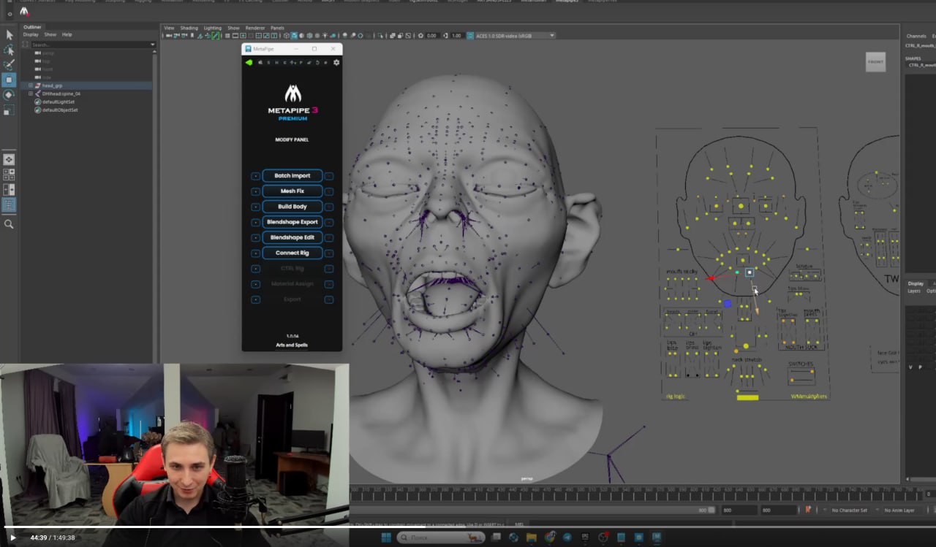Open the No Anim Layer dropdown
The width and height of the screenshot is (936, 547).
click(x=898, y=510)
